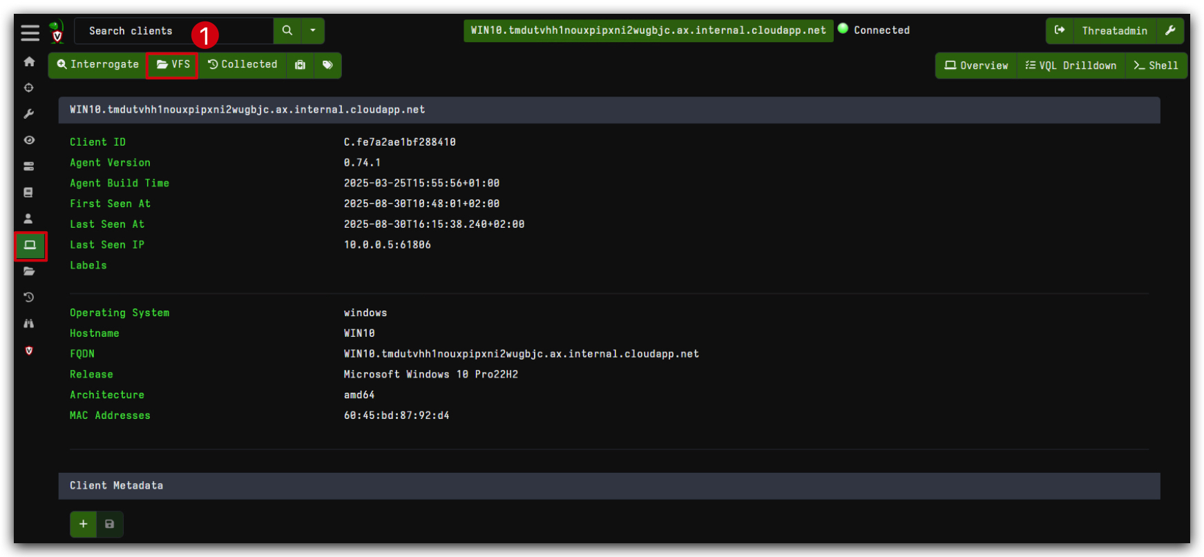Go to Home in the sidebar
1204x557 pixels.
29,61
